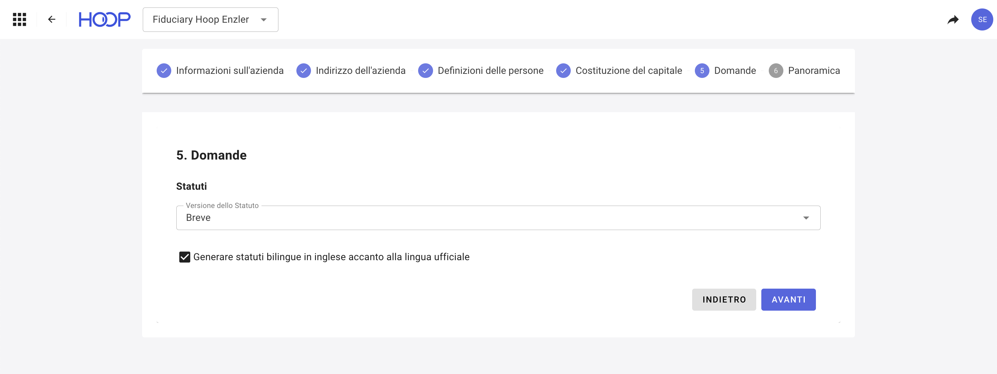This screenshot has width=997, height=374.
Task: Expand the Versione dello Statuto dropdown arrow
Action: [x=806, y=218]
